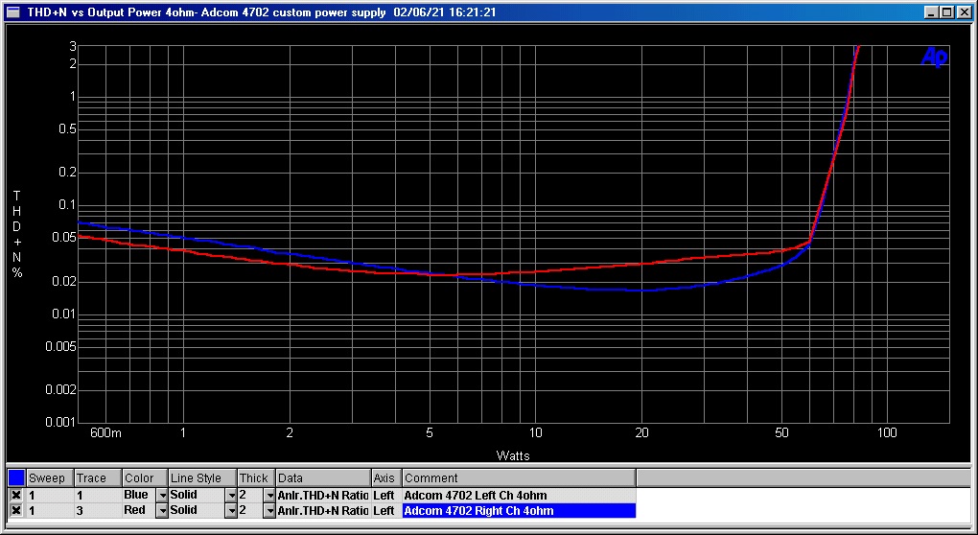Click Anlr.THD+N Ratio data cell in Blue row
Screen dimensions: 978x535
click(x=323, y=495)
